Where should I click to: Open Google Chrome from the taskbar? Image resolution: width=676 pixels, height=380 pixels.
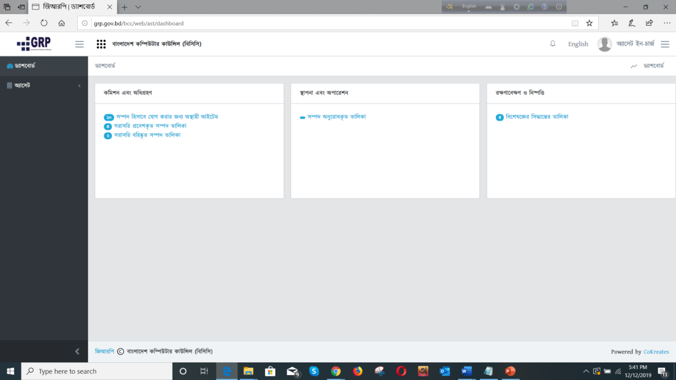[x=336, y=371]
